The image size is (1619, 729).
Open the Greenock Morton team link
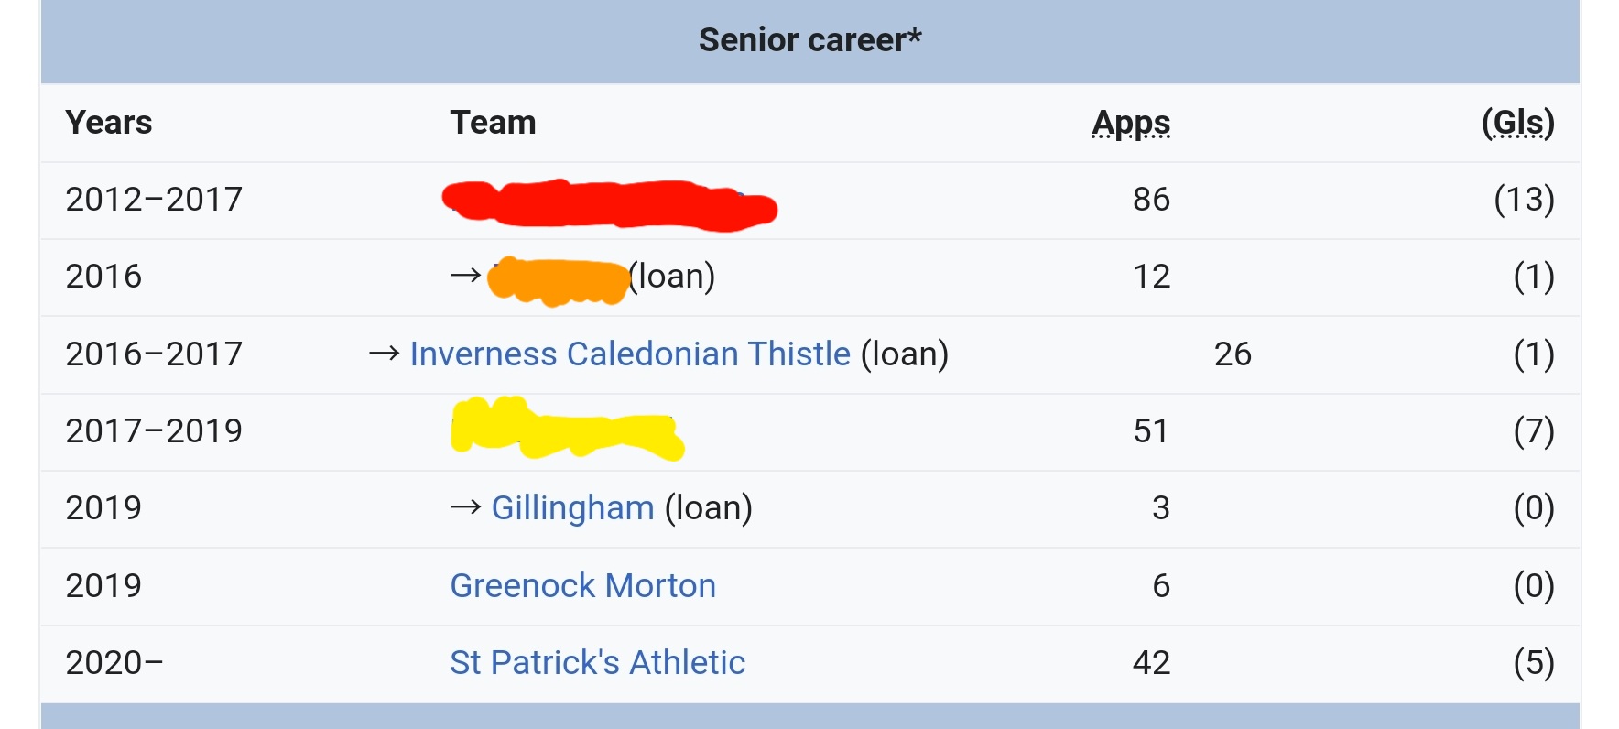click(x=582, y=586)
